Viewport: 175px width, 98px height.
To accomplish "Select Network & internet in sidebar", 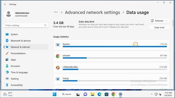I will [x=26, y=47].
